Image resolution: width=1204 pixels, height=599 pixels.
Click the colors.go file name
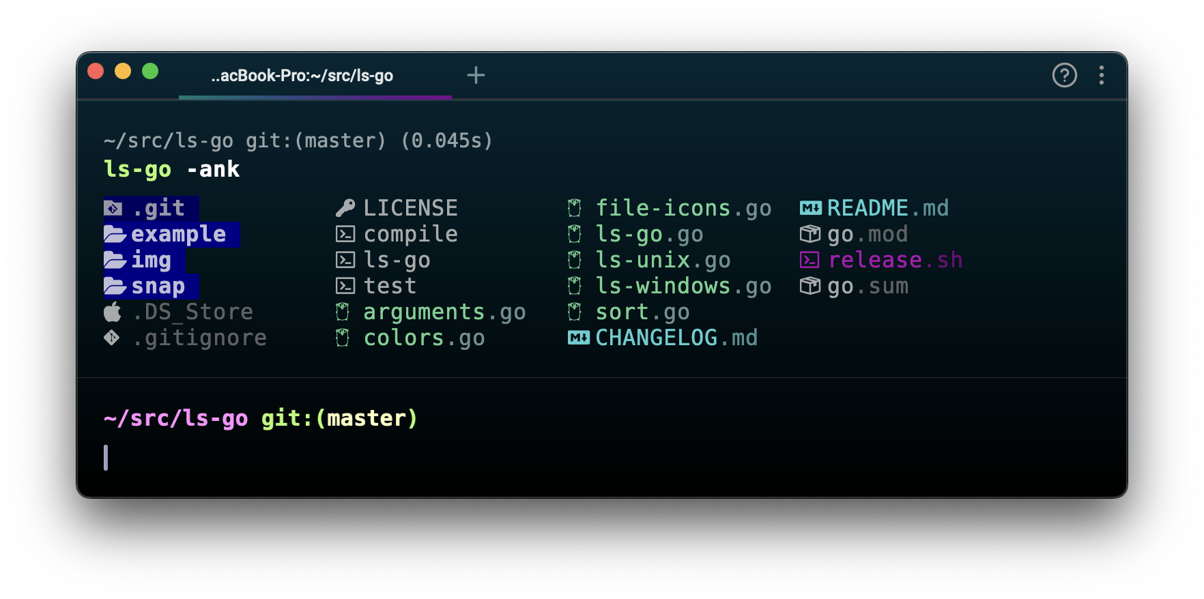[424, 338]
